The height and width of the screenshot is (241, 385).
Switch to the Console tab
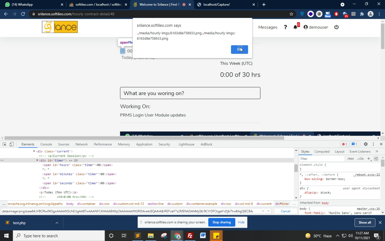coord(46,144)
